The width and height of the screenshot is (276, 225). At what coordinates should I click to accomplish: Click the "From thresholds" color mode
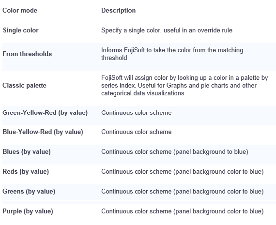pyautogui.click(x=27, y=54)
